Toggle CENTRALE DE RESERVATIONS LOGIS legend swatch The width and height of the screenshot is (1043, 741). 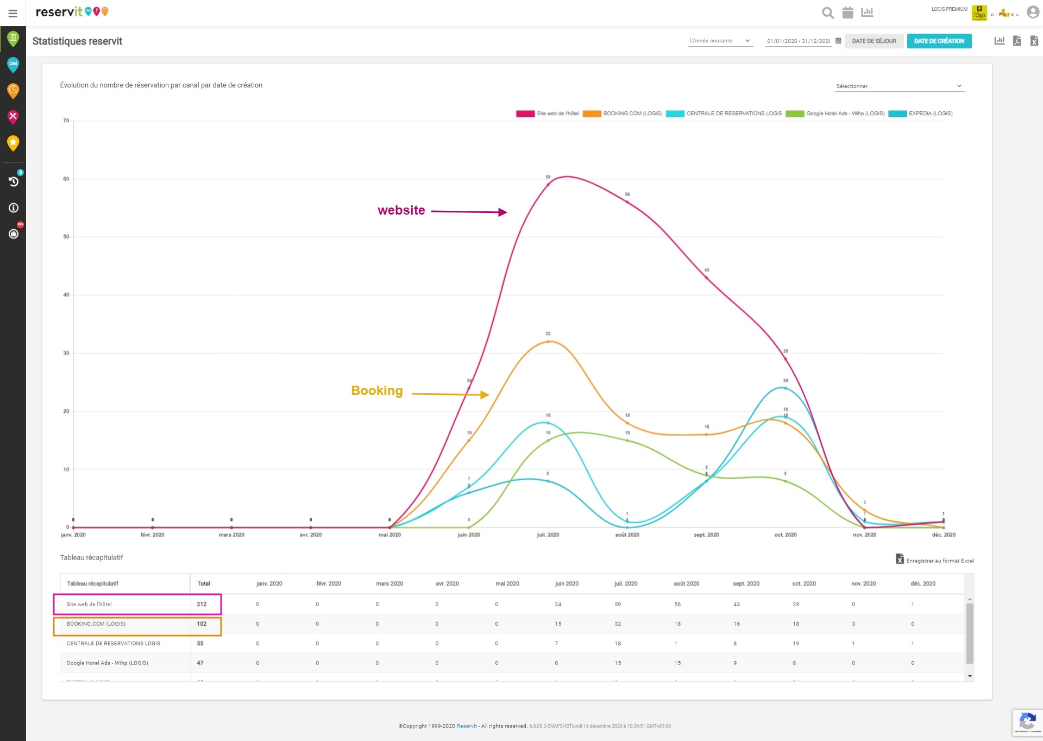(675, 114)
